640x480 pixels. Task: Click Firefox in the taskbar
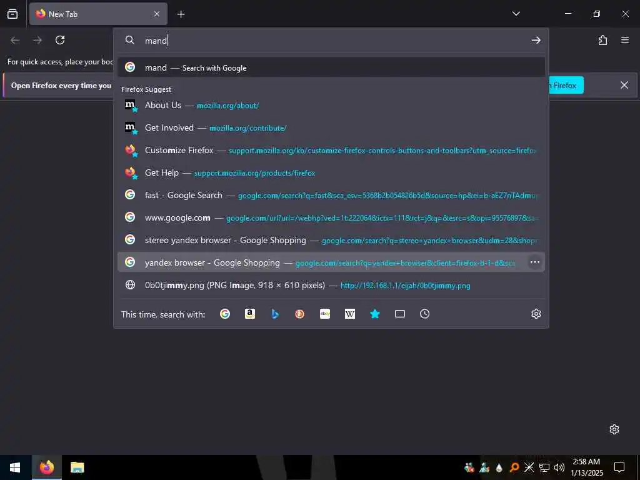point(47,467)
